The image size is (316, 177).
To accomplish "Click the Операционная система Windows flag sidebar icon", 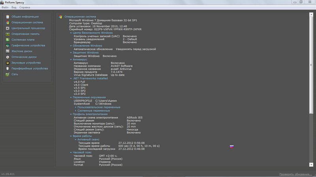I will (8, 22).
